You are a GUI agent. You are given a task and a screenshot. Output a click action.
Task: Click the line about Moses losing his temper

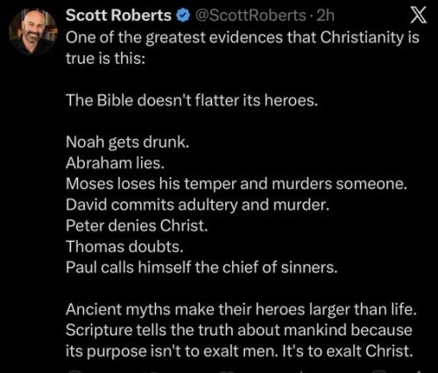pyautogui.click(x=237, y=184)
